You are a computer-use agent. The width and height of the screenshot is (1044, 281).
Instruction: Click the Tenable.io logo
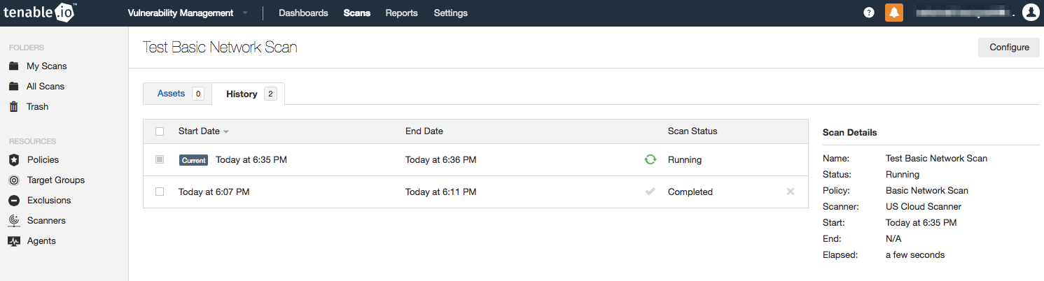point(40,13)
